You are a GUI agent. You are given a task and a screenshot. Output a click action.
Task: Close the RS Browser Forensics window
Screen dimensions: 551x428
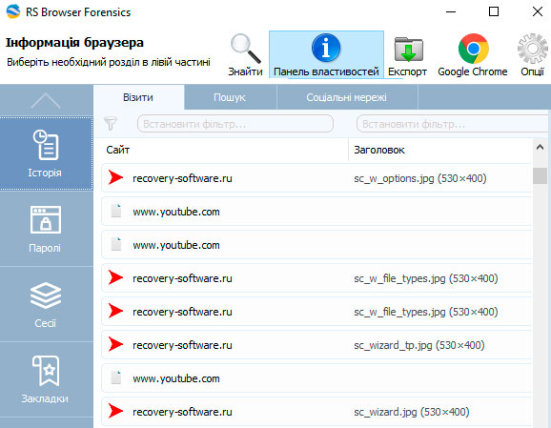[538, 11]
